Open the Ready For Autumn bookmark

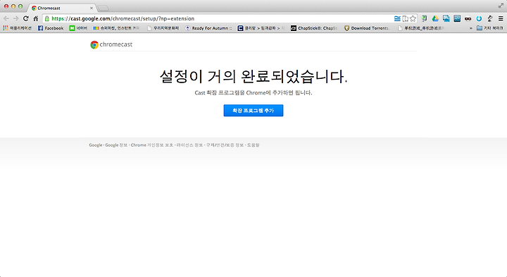(208, 28)
